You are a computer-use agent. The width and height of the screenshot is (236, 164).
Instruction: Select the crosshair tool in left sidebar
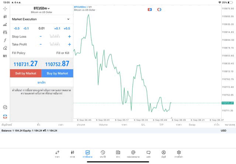tap(5, 8)
